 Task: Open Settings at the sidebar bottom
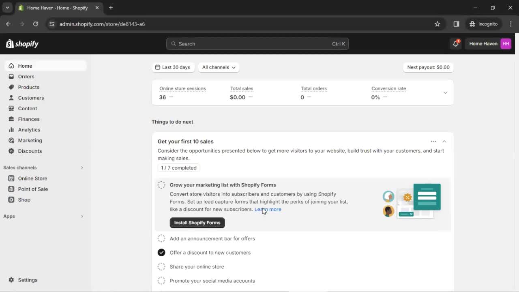pos(45,280)
